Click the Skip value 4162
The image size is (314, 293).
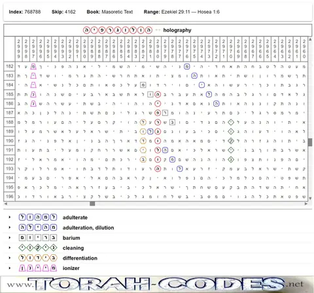click(70, 12)
